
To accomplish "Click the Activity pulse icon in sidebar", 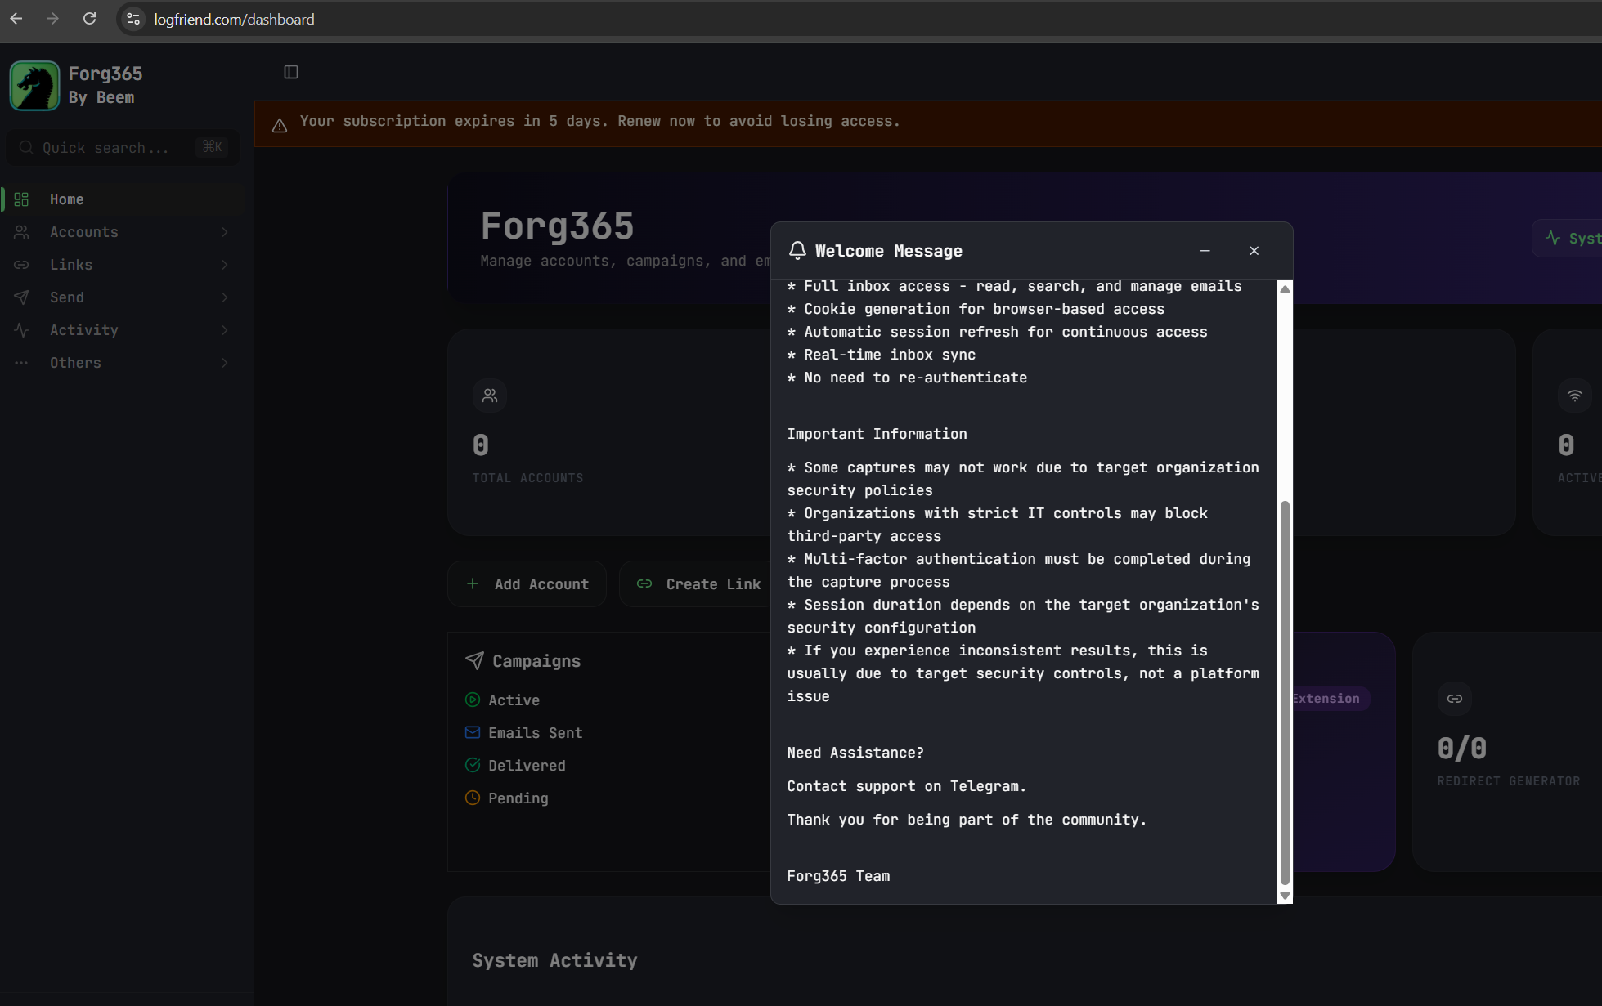I will (x=21, y=330).
